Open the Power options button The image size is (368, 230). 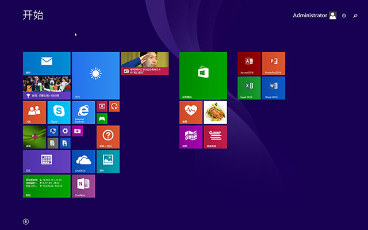coord(344,16)
